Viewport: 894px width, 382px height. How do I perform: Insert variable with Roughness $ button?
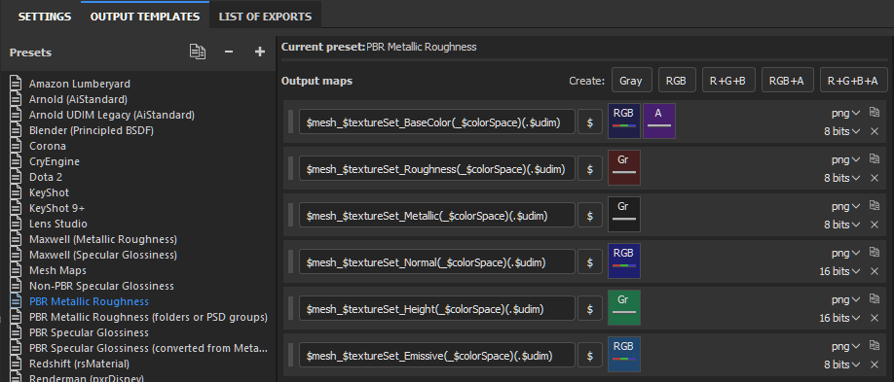tap(590, 168)
